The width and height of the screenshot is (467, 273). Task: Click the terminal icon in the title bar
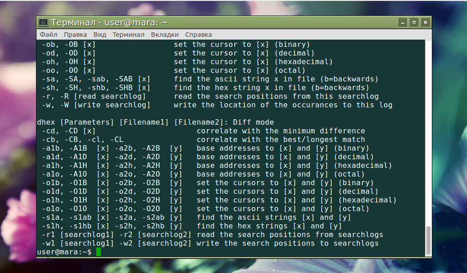(43, 22)
